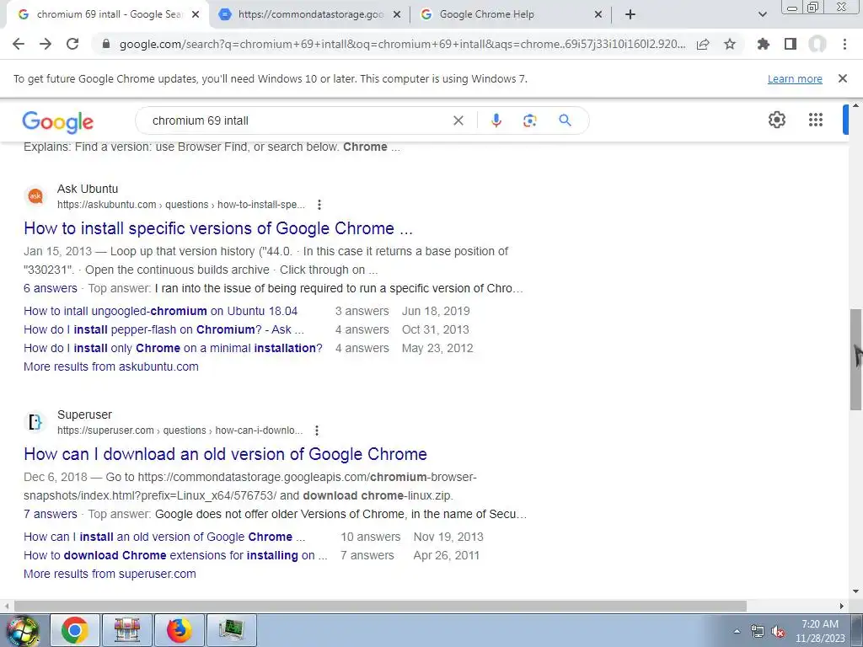Click the scroll left arrow
This screenshot has height=647, width=863.
6,606
